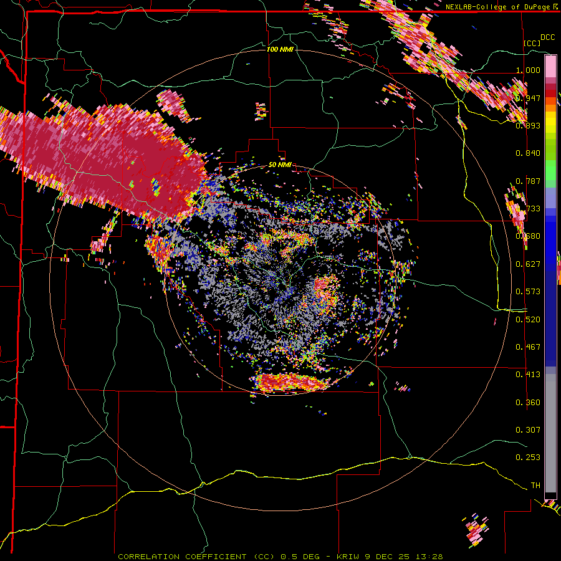Pick the large gray segment of the color bar
The width and height of the screenshot is (561, 561).
click(x=550, y=433)
